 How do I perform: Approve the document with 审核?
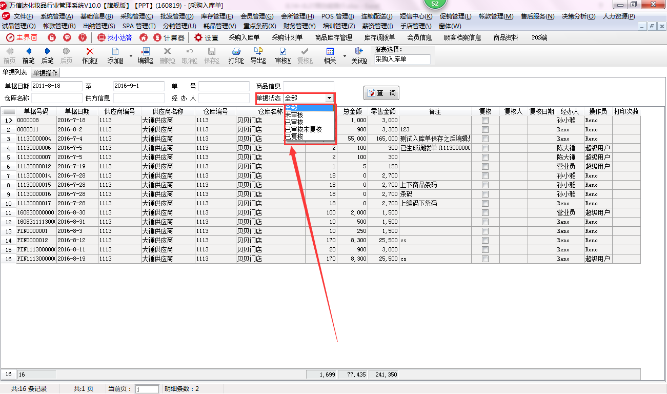point(283,55)
